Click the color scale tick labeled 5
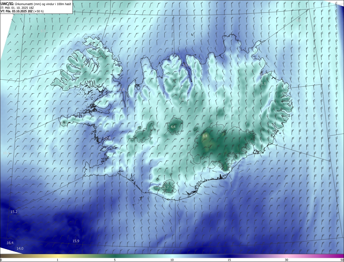 click(115, 260)
